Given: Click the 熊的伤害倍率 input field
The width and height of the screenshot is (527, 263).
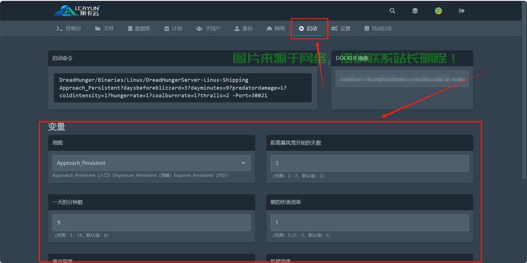Looking at the screenshot, I should tap(370, 222).
